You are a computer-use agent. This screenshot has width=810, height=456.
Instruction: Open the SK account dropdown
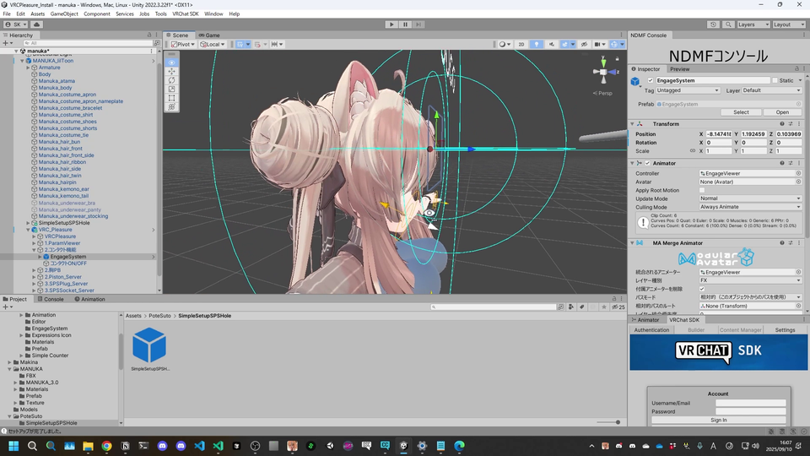pyautogui.click(x=16, y=24)
